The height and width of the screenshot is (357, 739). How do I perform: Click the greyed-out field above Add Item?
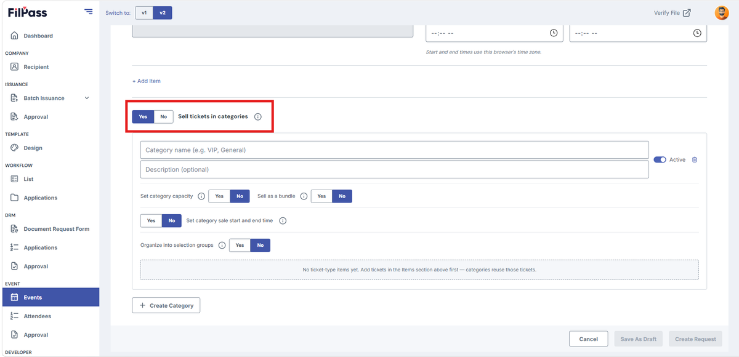pos(273,31)
